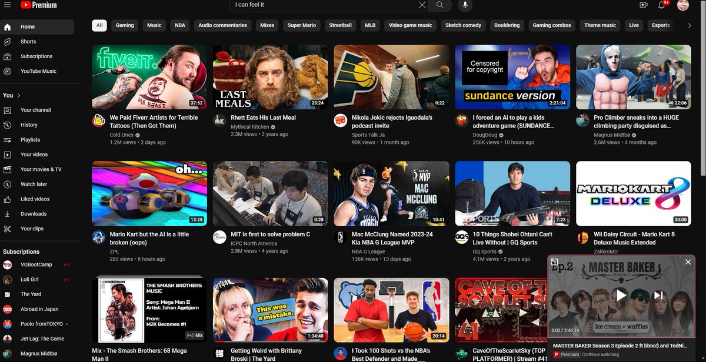This screenshot has height=362, width=706.
Task: Filter by the Bouldering chip
Action: tap(507, 25)
